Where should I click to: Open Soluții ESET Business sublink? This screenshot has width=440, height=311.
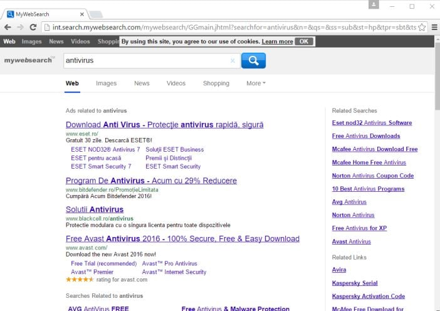coord(174,150)
